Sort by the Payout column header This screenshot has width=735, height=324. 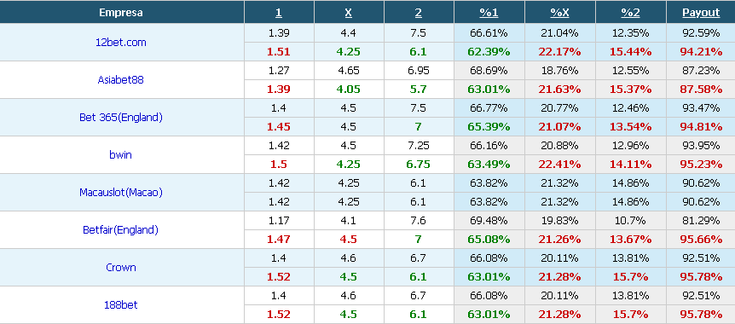point(701,13)
